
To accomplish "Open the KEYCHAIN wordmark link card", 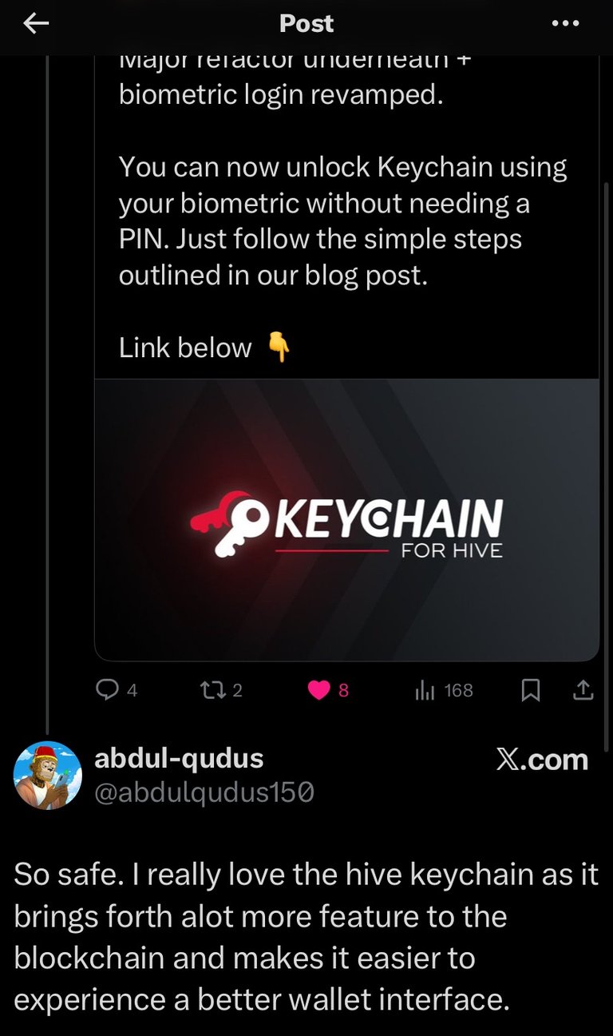I will pos(346,520).
